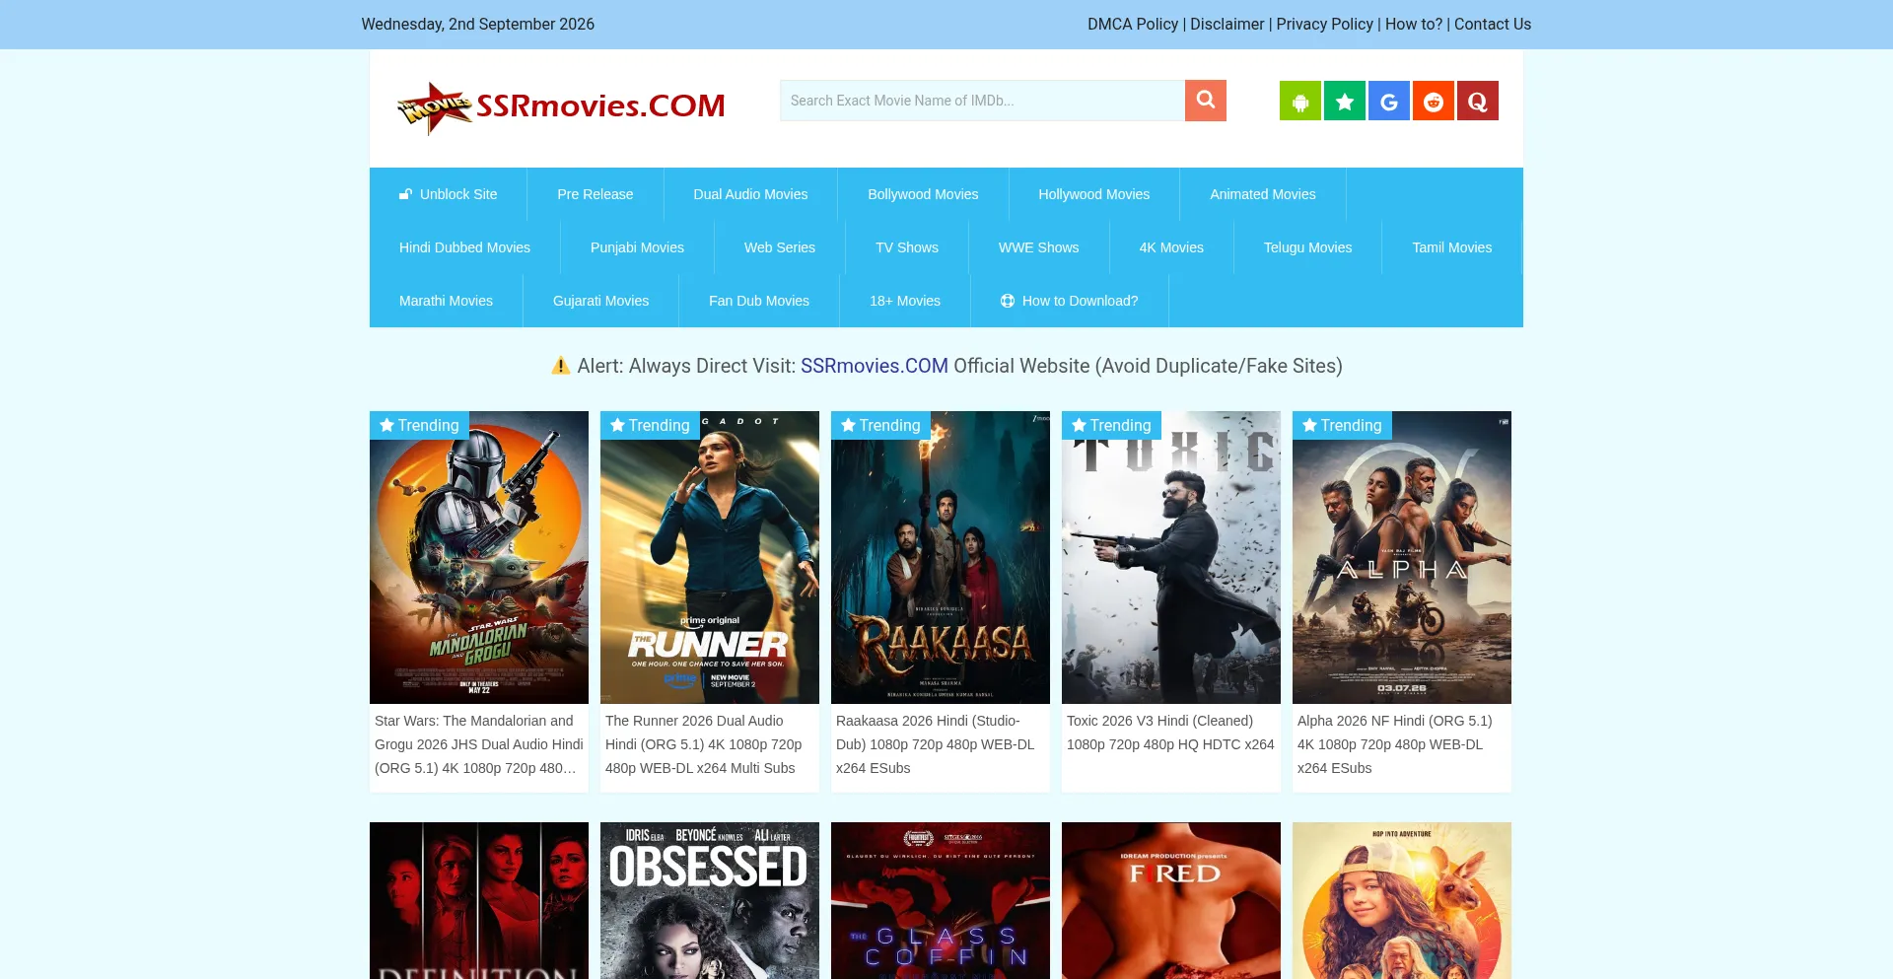Open Fan Dub Movies category
The height and width of the screenshot is (979, 1893).
759,301
